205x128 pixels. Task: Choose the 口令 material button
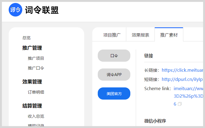114,56
